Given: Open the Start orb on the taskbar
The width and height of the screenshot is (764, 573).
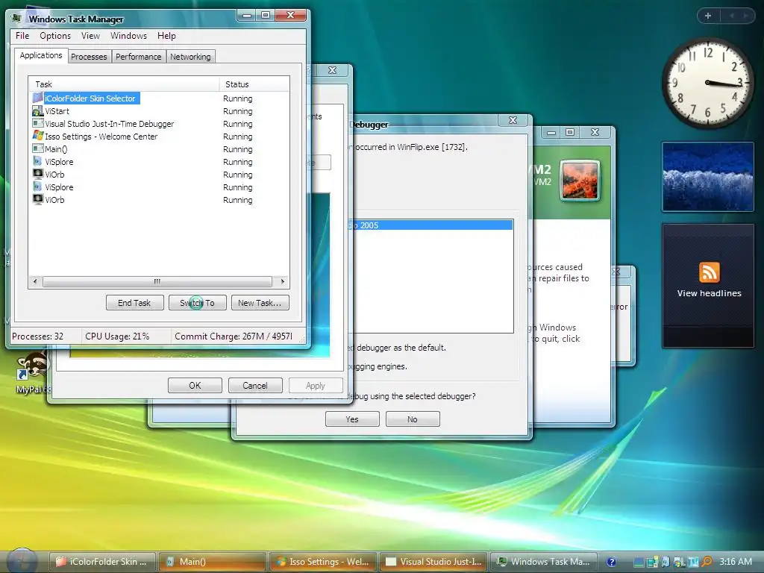Looking at the screenshot, I should pos(22,561).
